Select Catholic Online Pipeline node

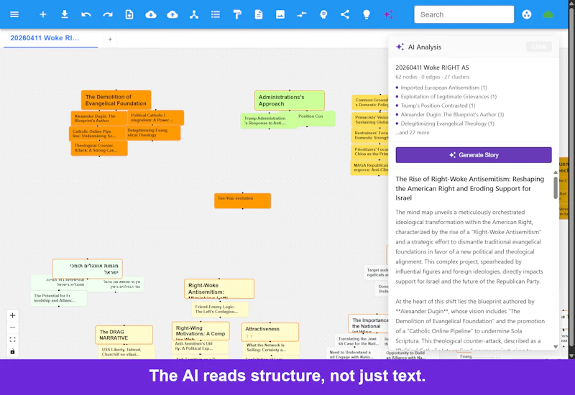(x=97, y=134)
